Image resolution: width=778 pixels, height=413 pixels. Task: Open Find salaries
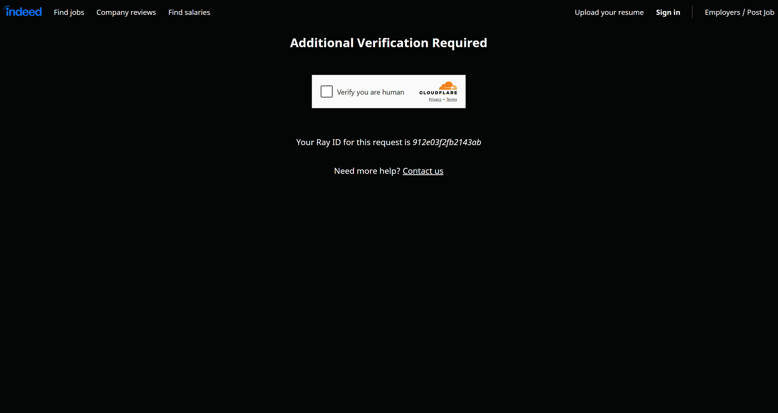click(189, 12)
